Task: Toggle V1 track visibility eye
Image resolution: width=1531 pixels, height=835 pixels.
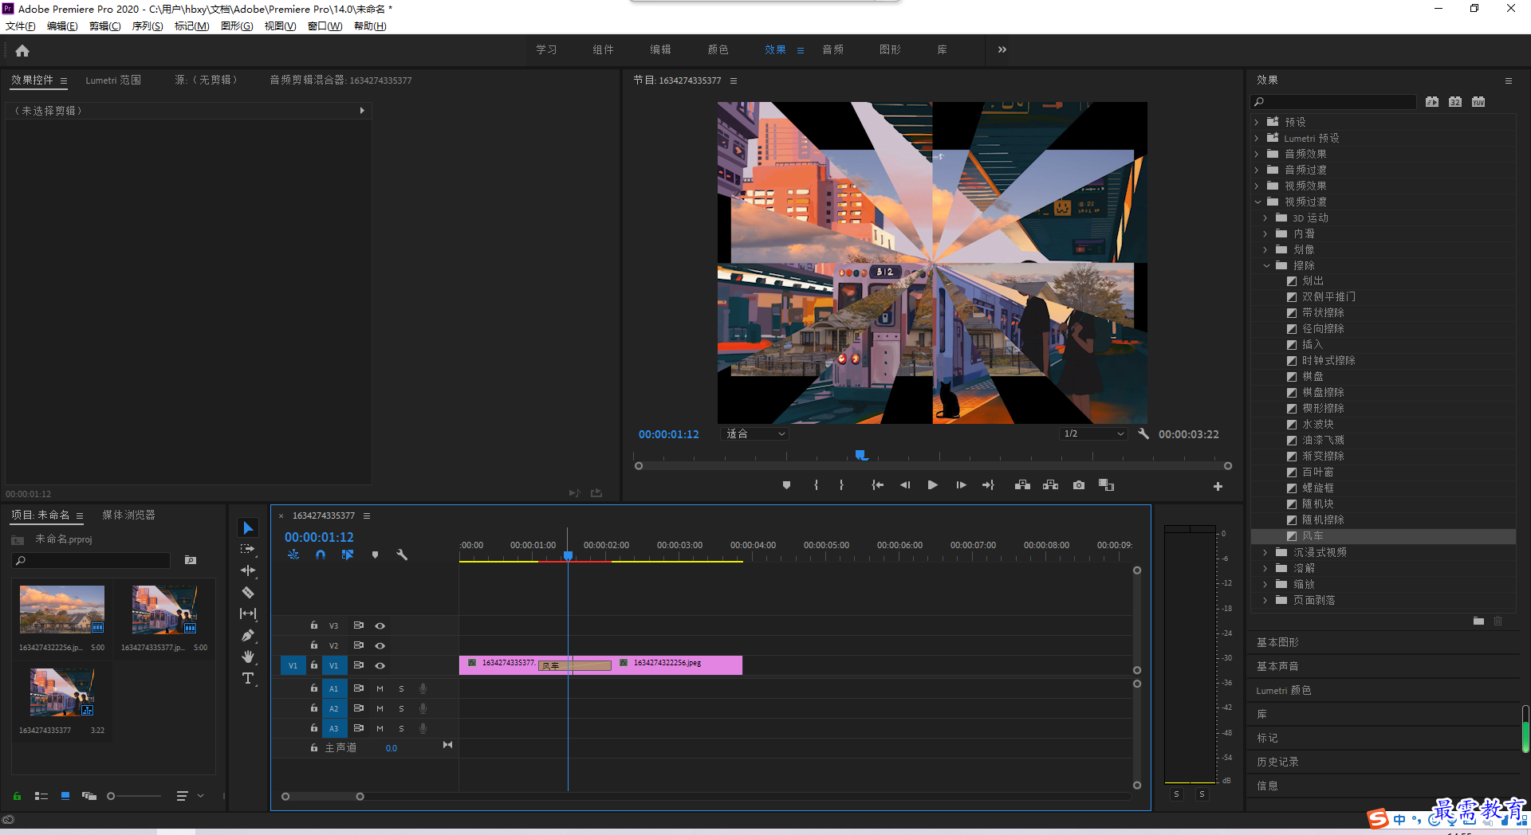Action: pyautogui.click(x=380, y=665)
